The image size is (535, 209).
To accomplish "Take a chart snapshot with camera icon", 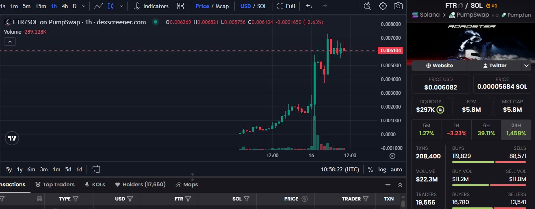I will 399,6.
